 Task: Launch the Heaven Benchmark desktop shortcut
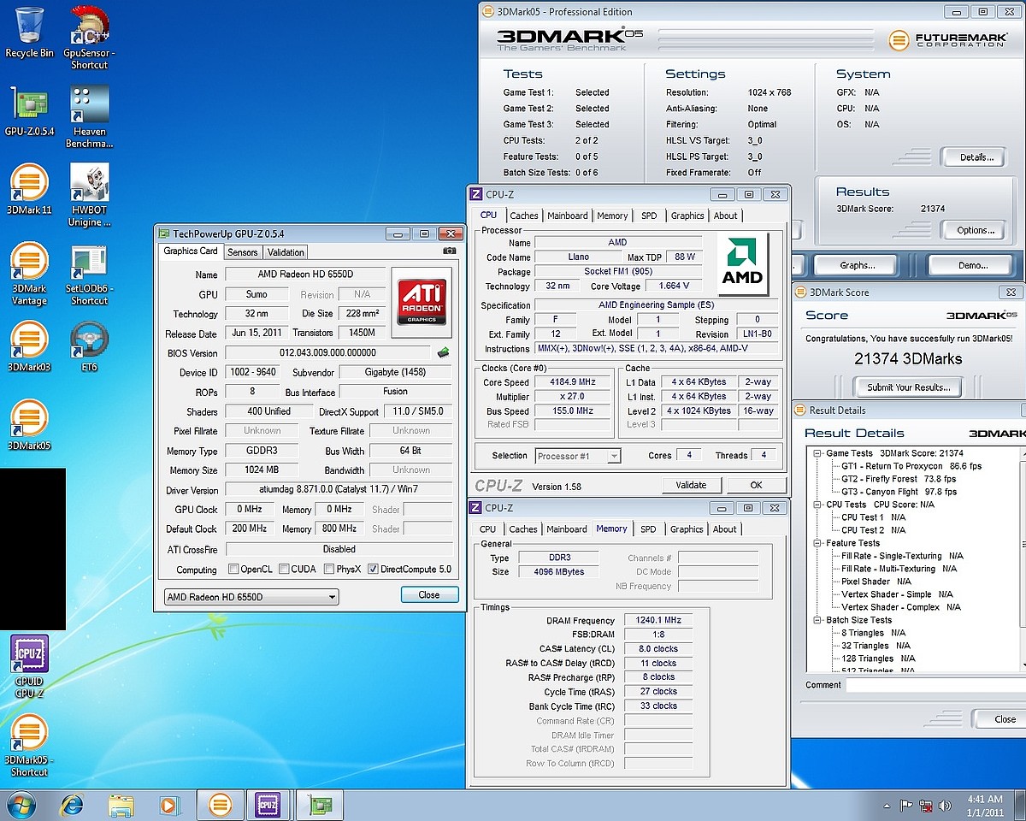(x=90, y=117)
